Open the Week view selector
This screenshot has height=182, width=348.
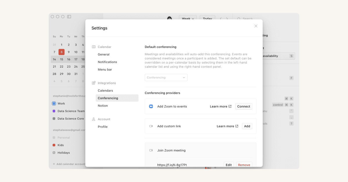click(187, 18)
